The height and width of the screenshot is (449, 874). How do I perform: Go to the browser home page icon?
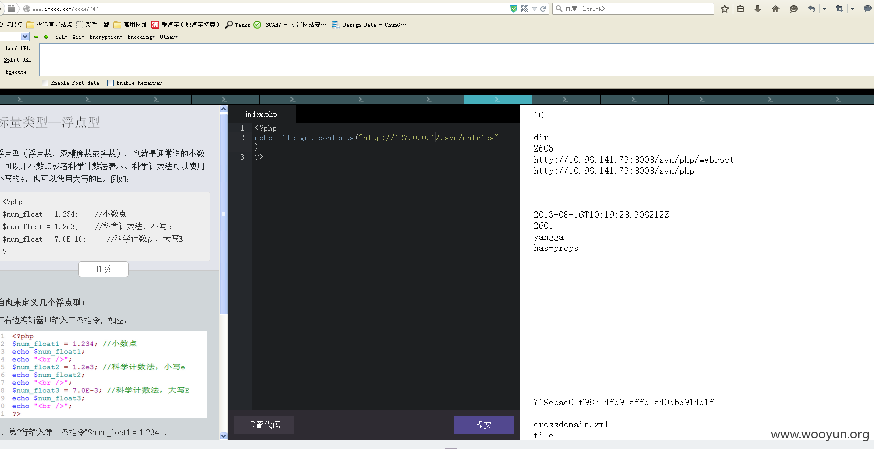[x=776, y=9]
